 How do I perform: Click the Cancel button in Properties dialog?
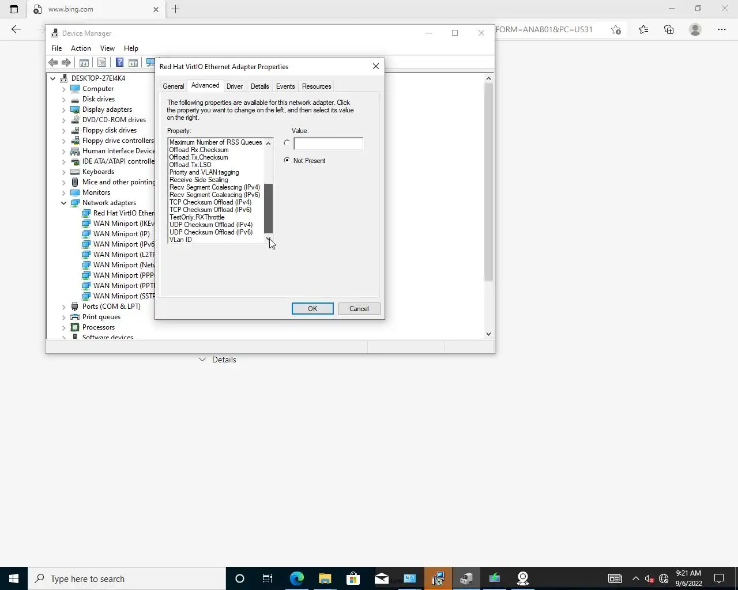point(359,309)
